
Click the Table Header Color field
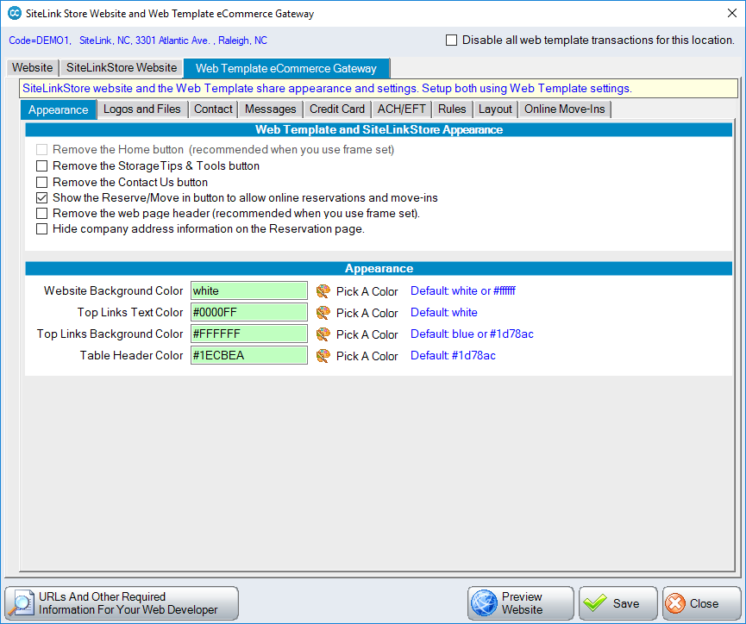[249, 355]
